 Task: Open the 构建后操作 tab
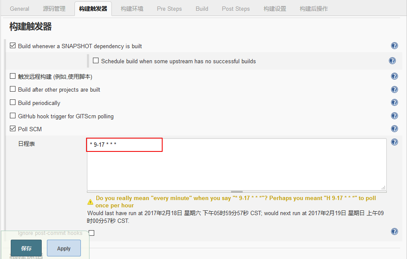[x=314, y=9]
